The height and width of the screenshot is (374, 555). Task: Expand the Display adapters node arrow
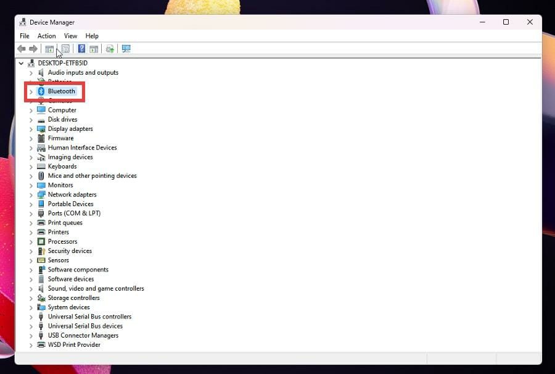coord(31,129)
